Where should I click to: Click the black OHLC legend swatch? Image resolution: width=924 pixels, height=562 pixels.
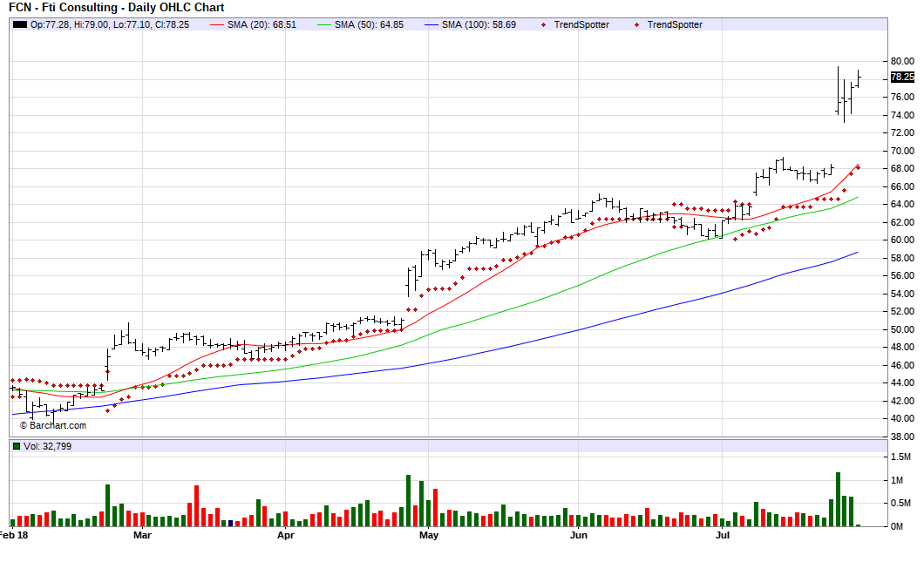[x=20, y=24]
